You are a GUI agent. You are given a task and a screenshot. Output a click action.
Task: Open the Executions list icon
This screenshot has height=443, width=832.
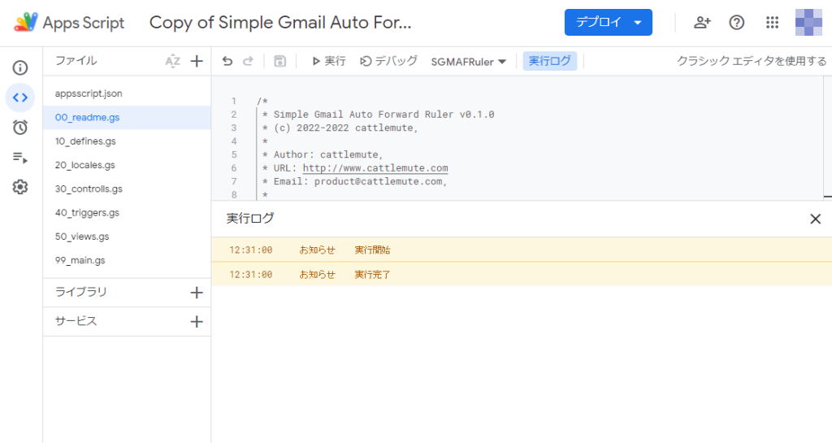point(20,158)
